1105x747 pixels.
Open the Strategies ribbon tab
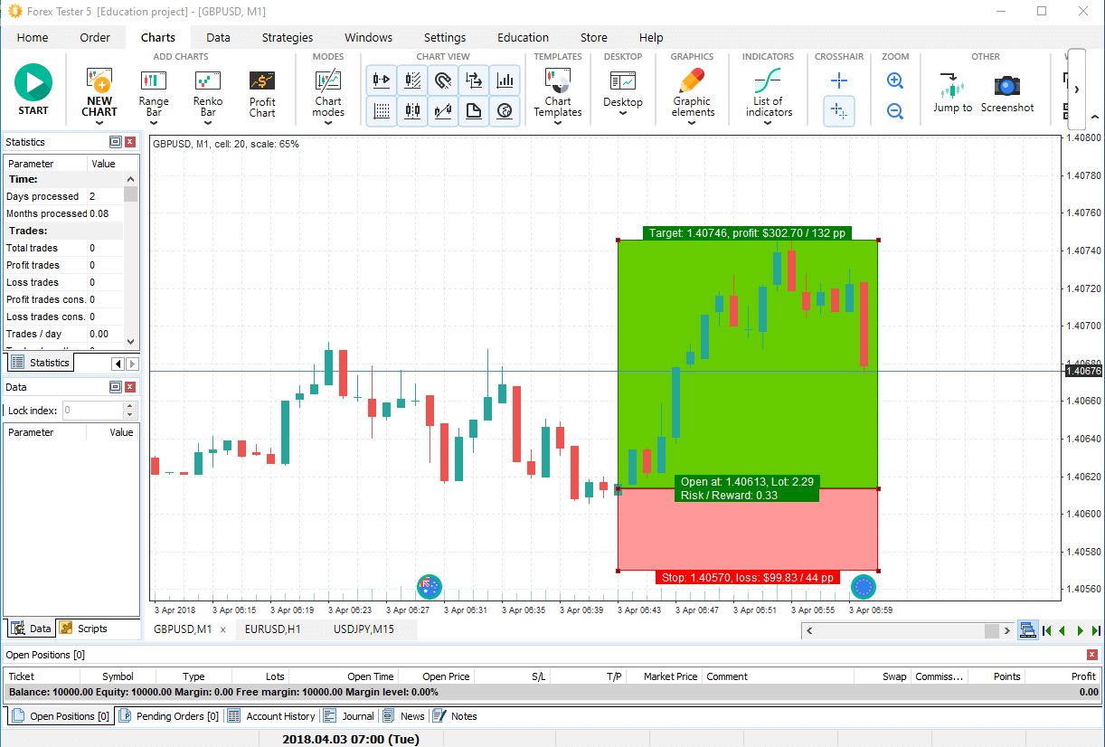[288, 38]
